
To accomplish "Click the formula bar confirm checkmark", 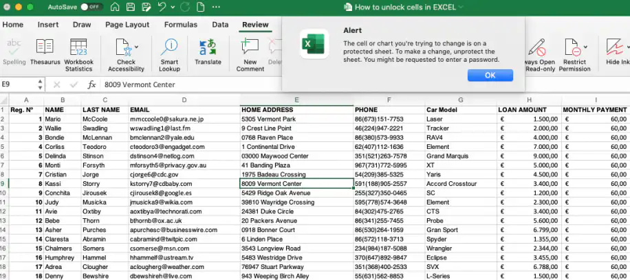I will [74, 84].
